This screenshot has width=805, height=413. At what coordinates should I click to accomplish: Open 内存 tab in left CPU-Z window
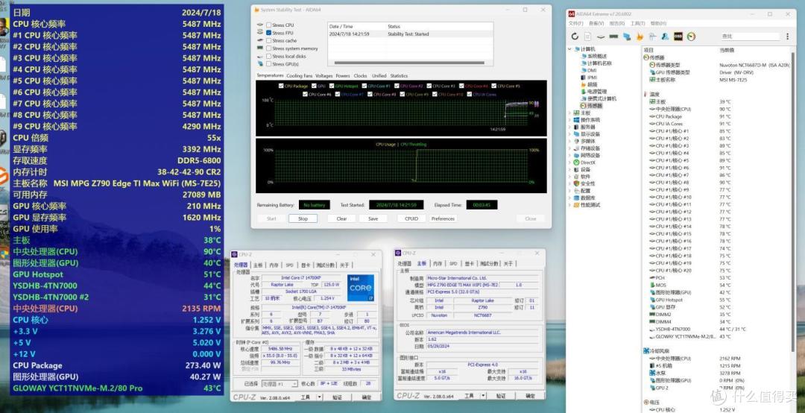pyautogui.click(x=274, y=265)
